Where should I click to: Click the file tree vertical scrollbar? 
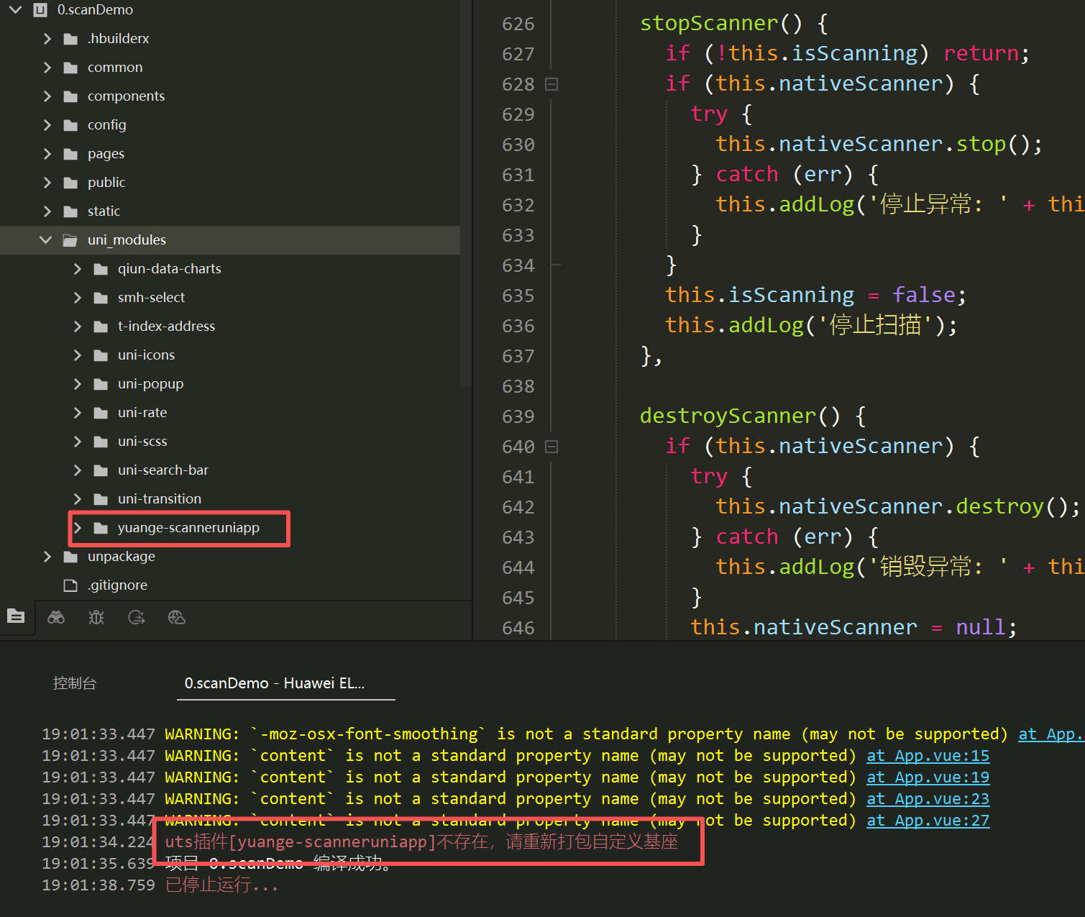pyautogui.click(x=466, y=194)
